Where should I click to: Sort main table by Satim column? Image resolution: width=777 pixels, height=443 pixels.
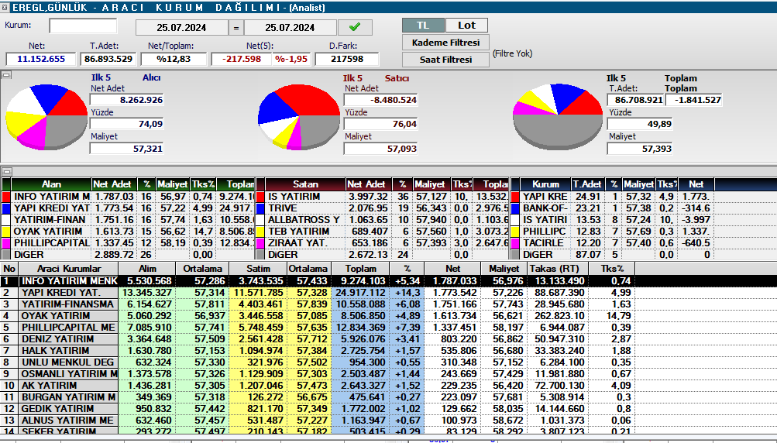click(x=258, y=269)
